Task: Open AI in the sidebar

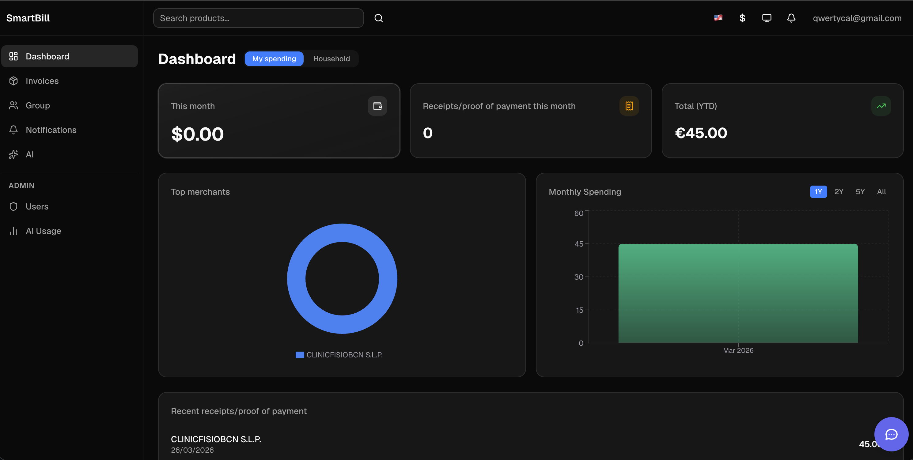Action: (x=70, y=154)
